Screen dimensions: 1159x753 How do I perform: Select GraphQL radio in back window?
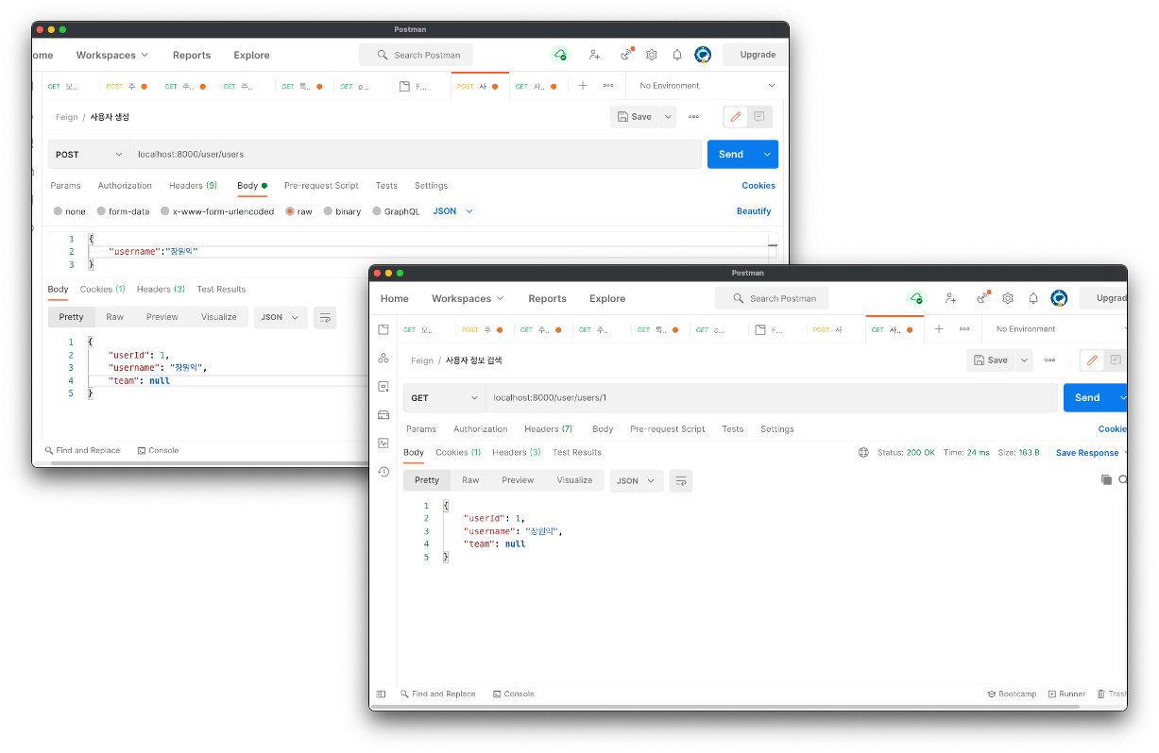(377, 211)
